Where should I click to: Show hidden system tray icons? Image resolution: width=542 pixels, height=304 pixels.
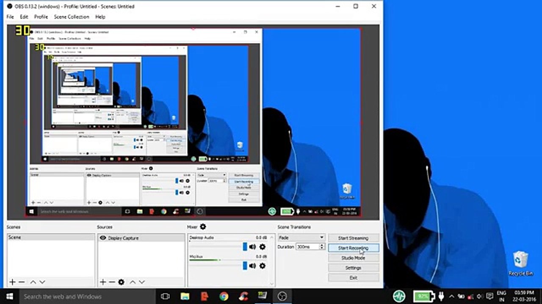coord(451,296)
